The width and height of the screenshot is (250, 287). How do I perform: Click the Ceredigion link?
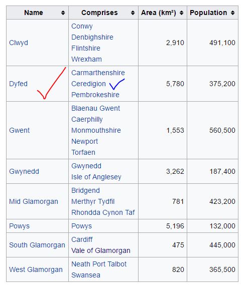pyautogui.click(x=88, y=84)
